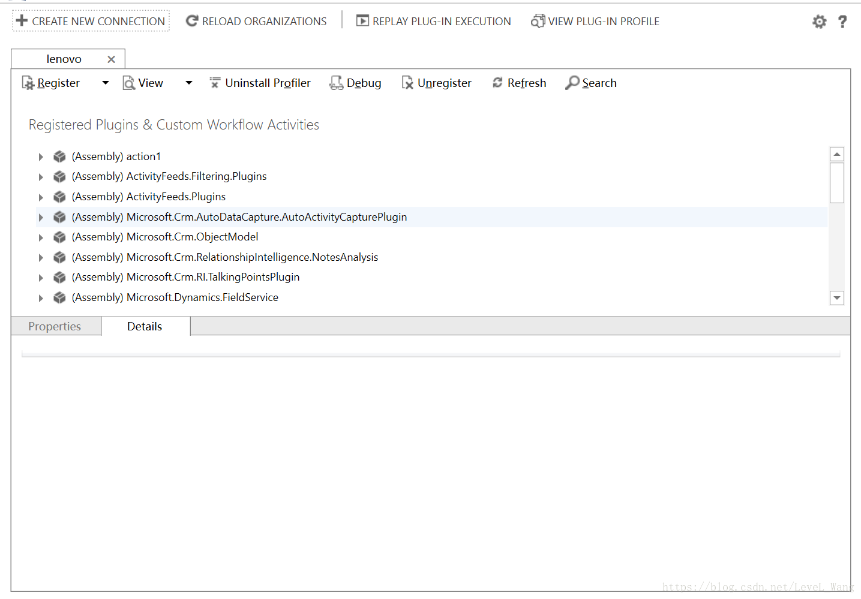Click the plugin list scrollbar thumb
This screenshot has height=599, width=861.
837,183
